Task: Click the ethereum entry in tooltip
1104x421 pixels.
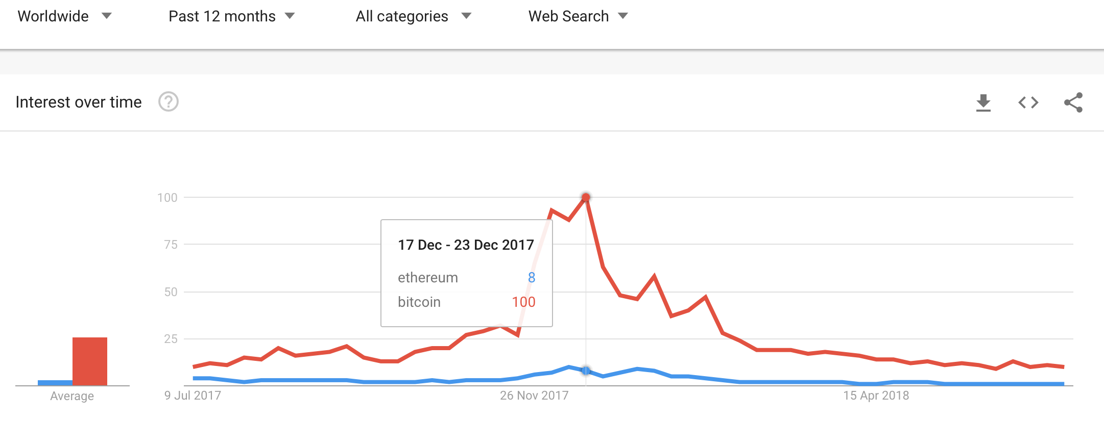Action: tap(466, 277)
